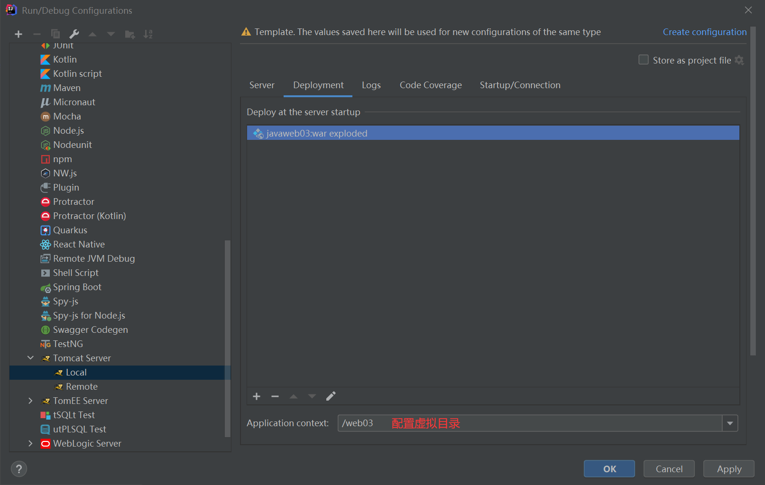765x485 pixels.
Task: Click the Cancel button
Action: click(669, 469)
